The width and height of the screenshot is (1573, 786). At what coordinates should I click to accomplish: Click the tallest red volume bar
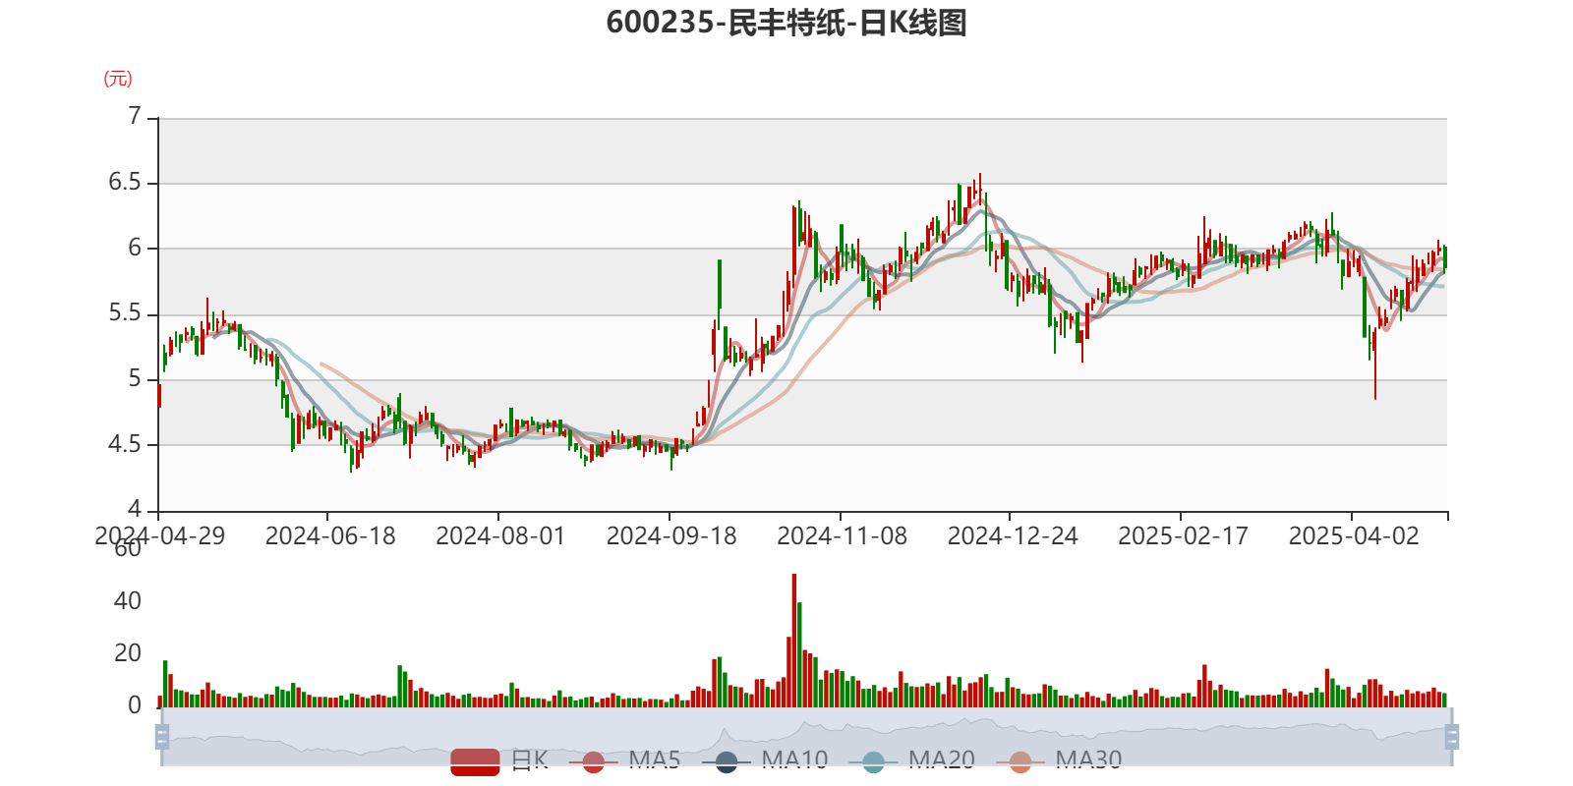coord(794,639)
